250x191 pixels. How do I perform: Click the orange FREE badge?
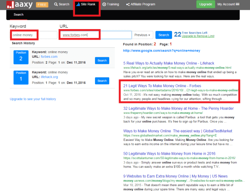tap(42, 4)
